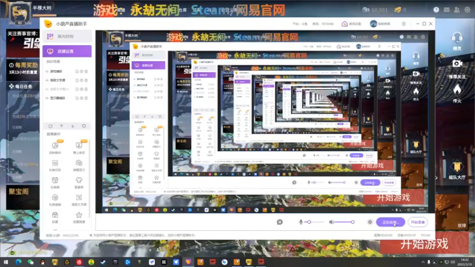
Task: Open 房间设置 room settings
Action: (351, 24)
